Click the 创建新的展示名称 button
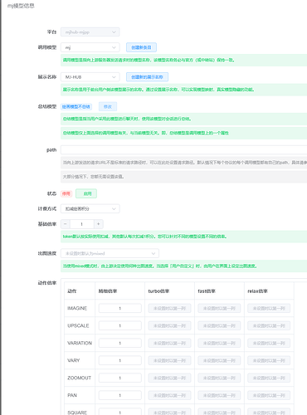 [x=147, y=77]
